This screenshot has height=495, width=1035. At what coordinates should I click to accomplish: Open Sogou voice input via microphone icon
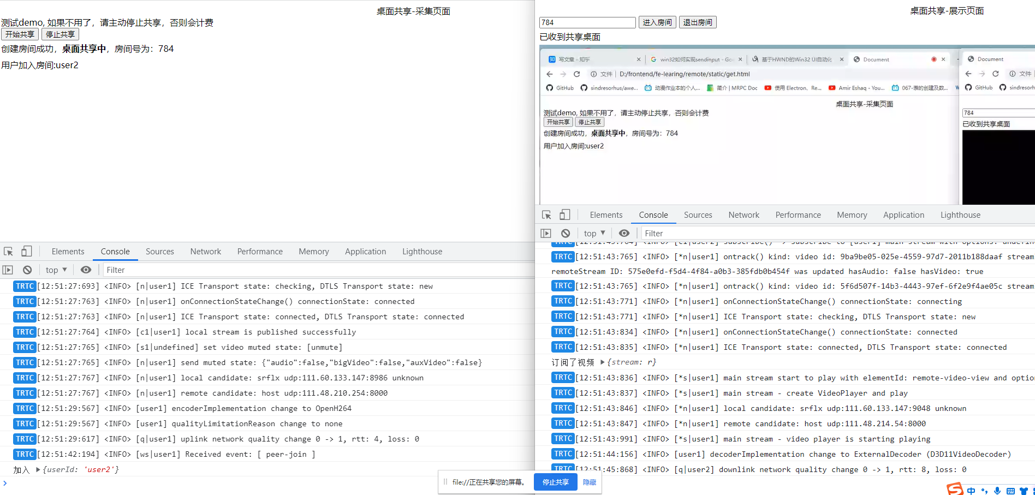coord(998,490)
